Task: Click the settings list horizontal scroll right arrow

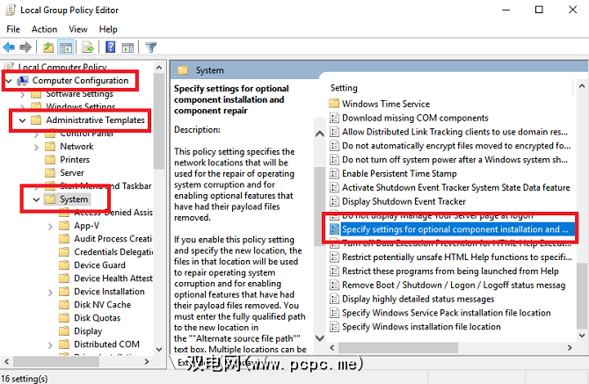Action: coord(570,348)
